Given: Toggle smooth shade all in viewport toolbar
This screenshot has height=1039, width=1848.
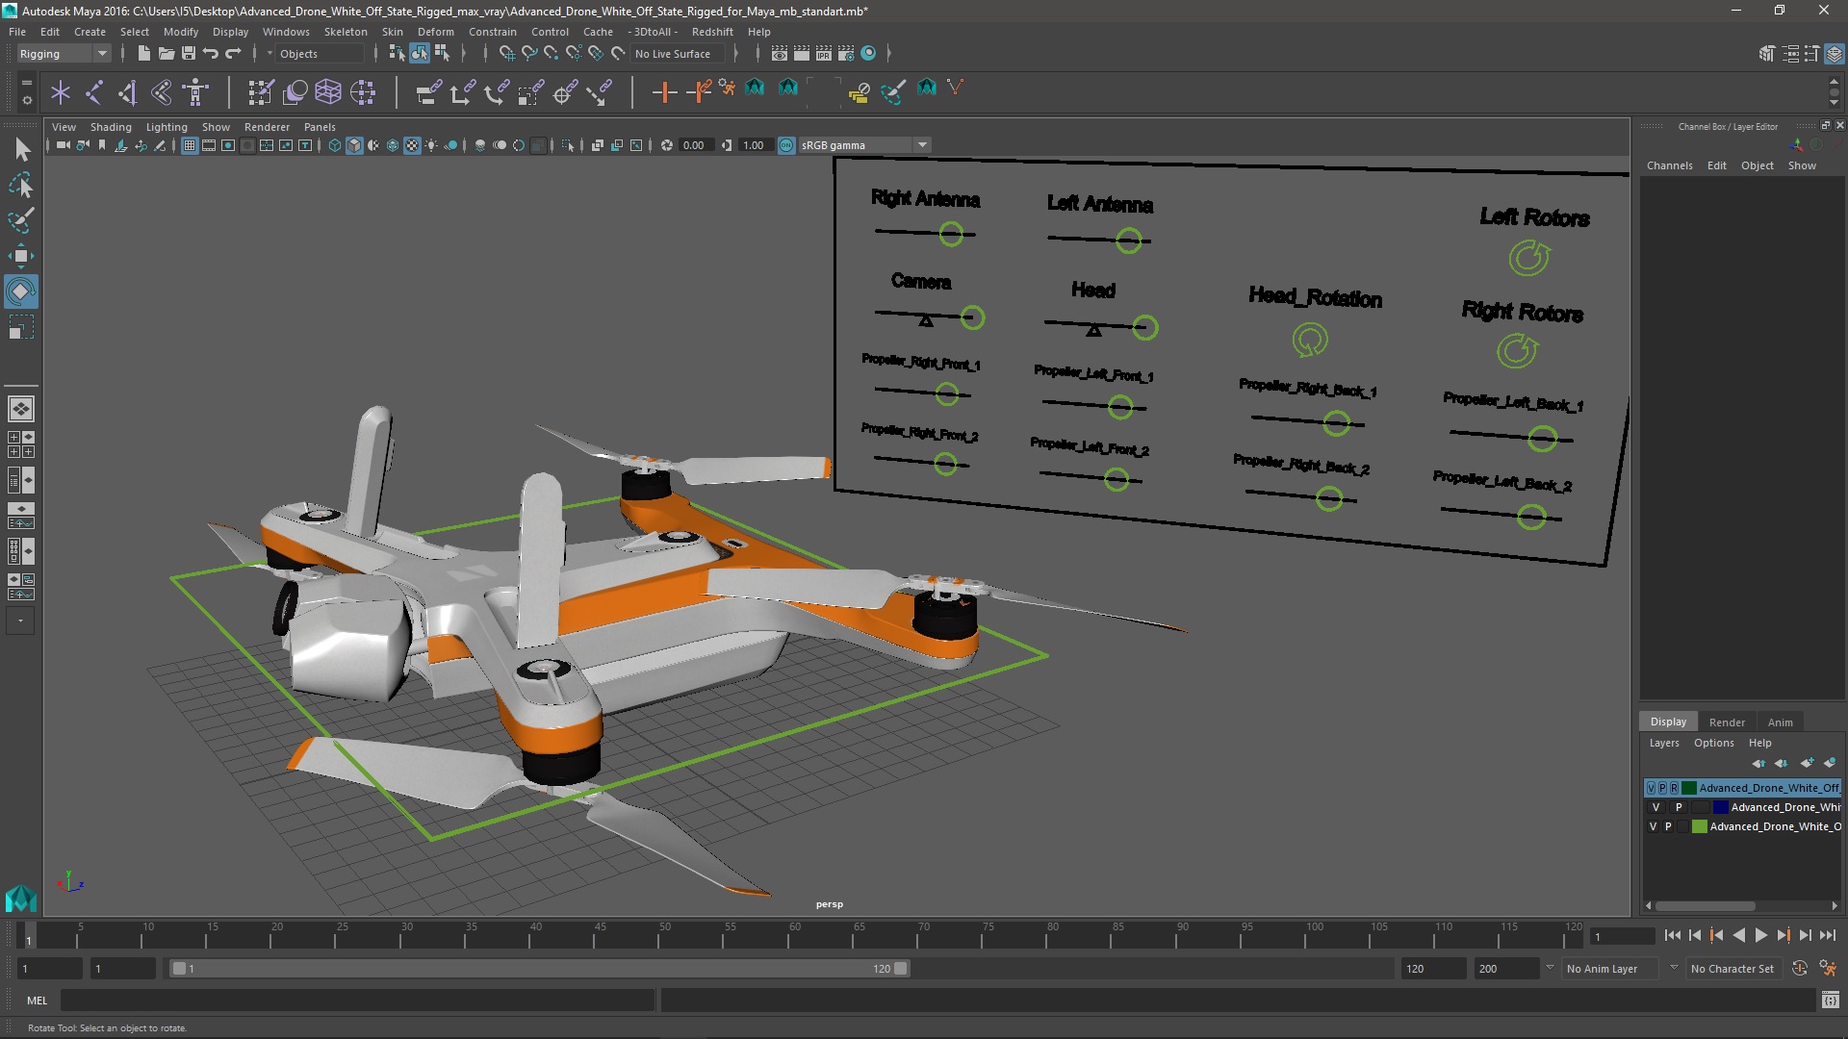Looking at the screenshot, I should [354, 145].
